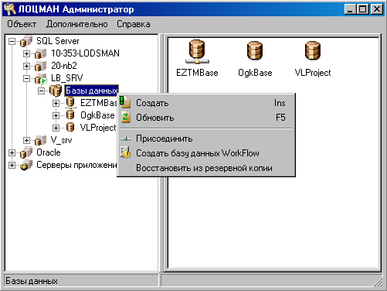Click the Oracle node icon

(x=26, y=152)
